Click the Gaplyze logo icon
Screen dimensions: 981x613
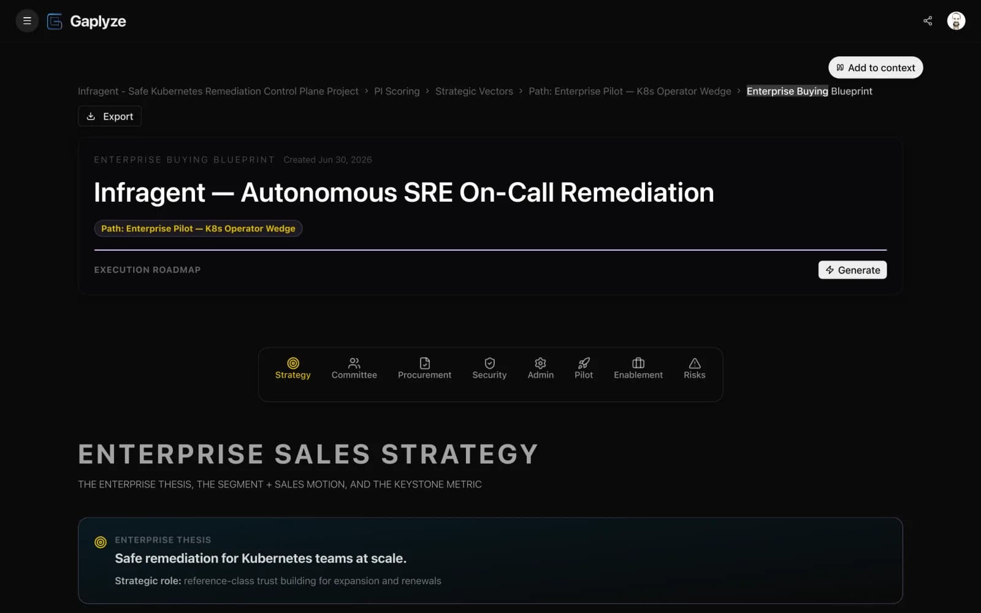click(55, 21)
